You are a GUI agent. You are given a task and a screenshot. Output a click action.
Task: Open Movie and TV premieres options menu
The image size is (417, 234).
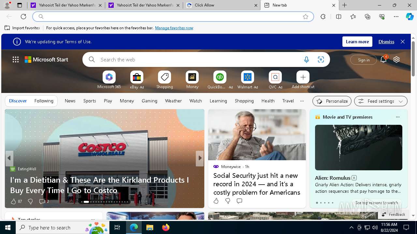pyautogui.click(x=397, y=117)
